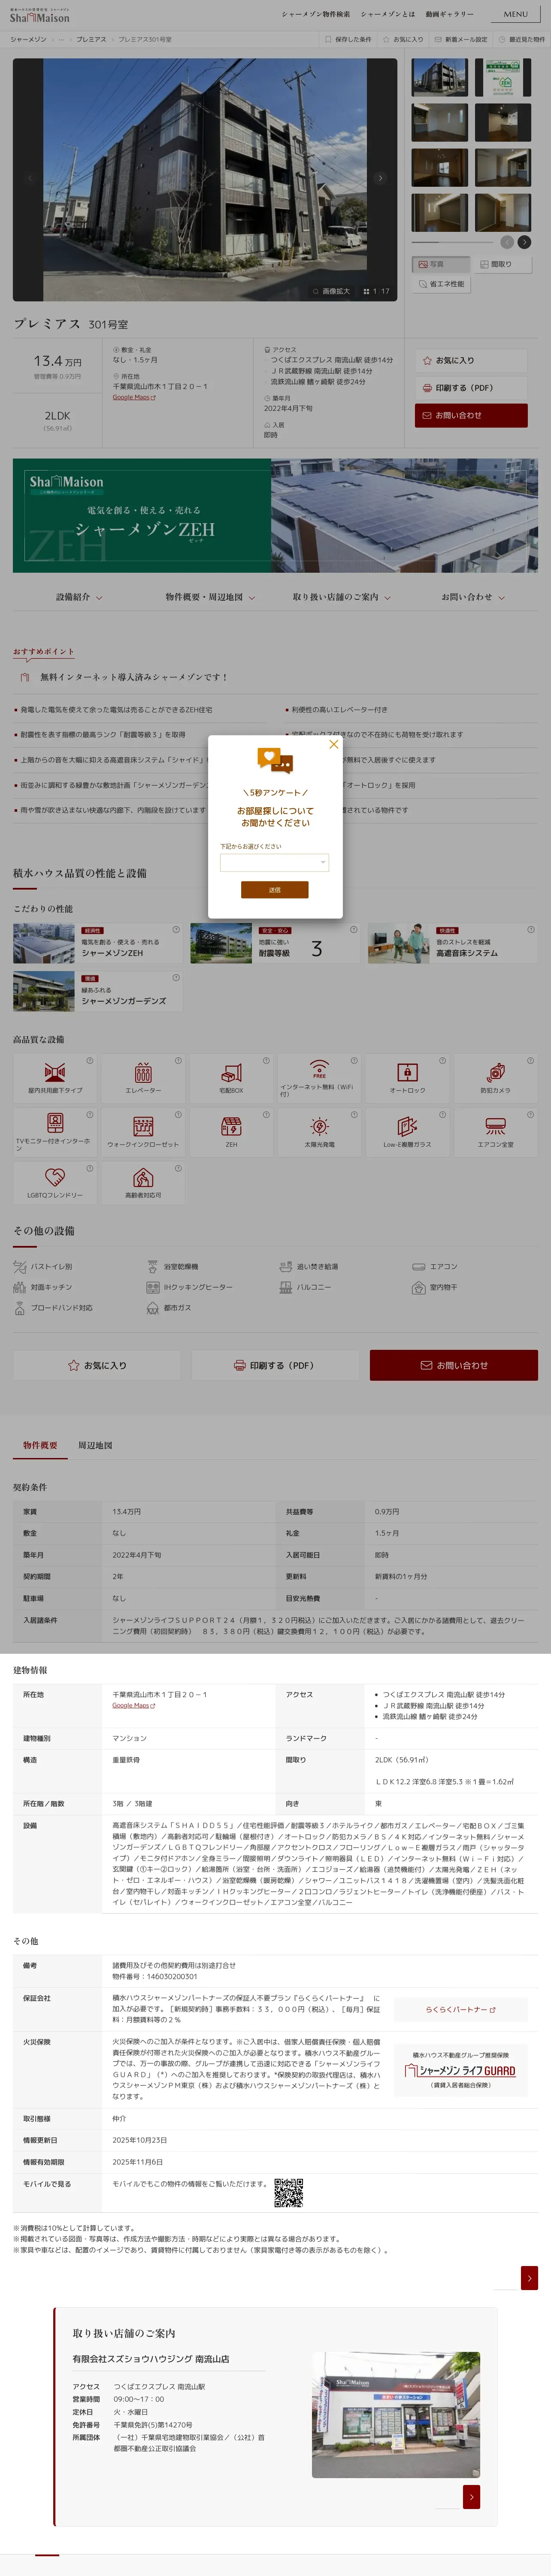Click the info icon on the 耐震等級 card

coord(353,930)
